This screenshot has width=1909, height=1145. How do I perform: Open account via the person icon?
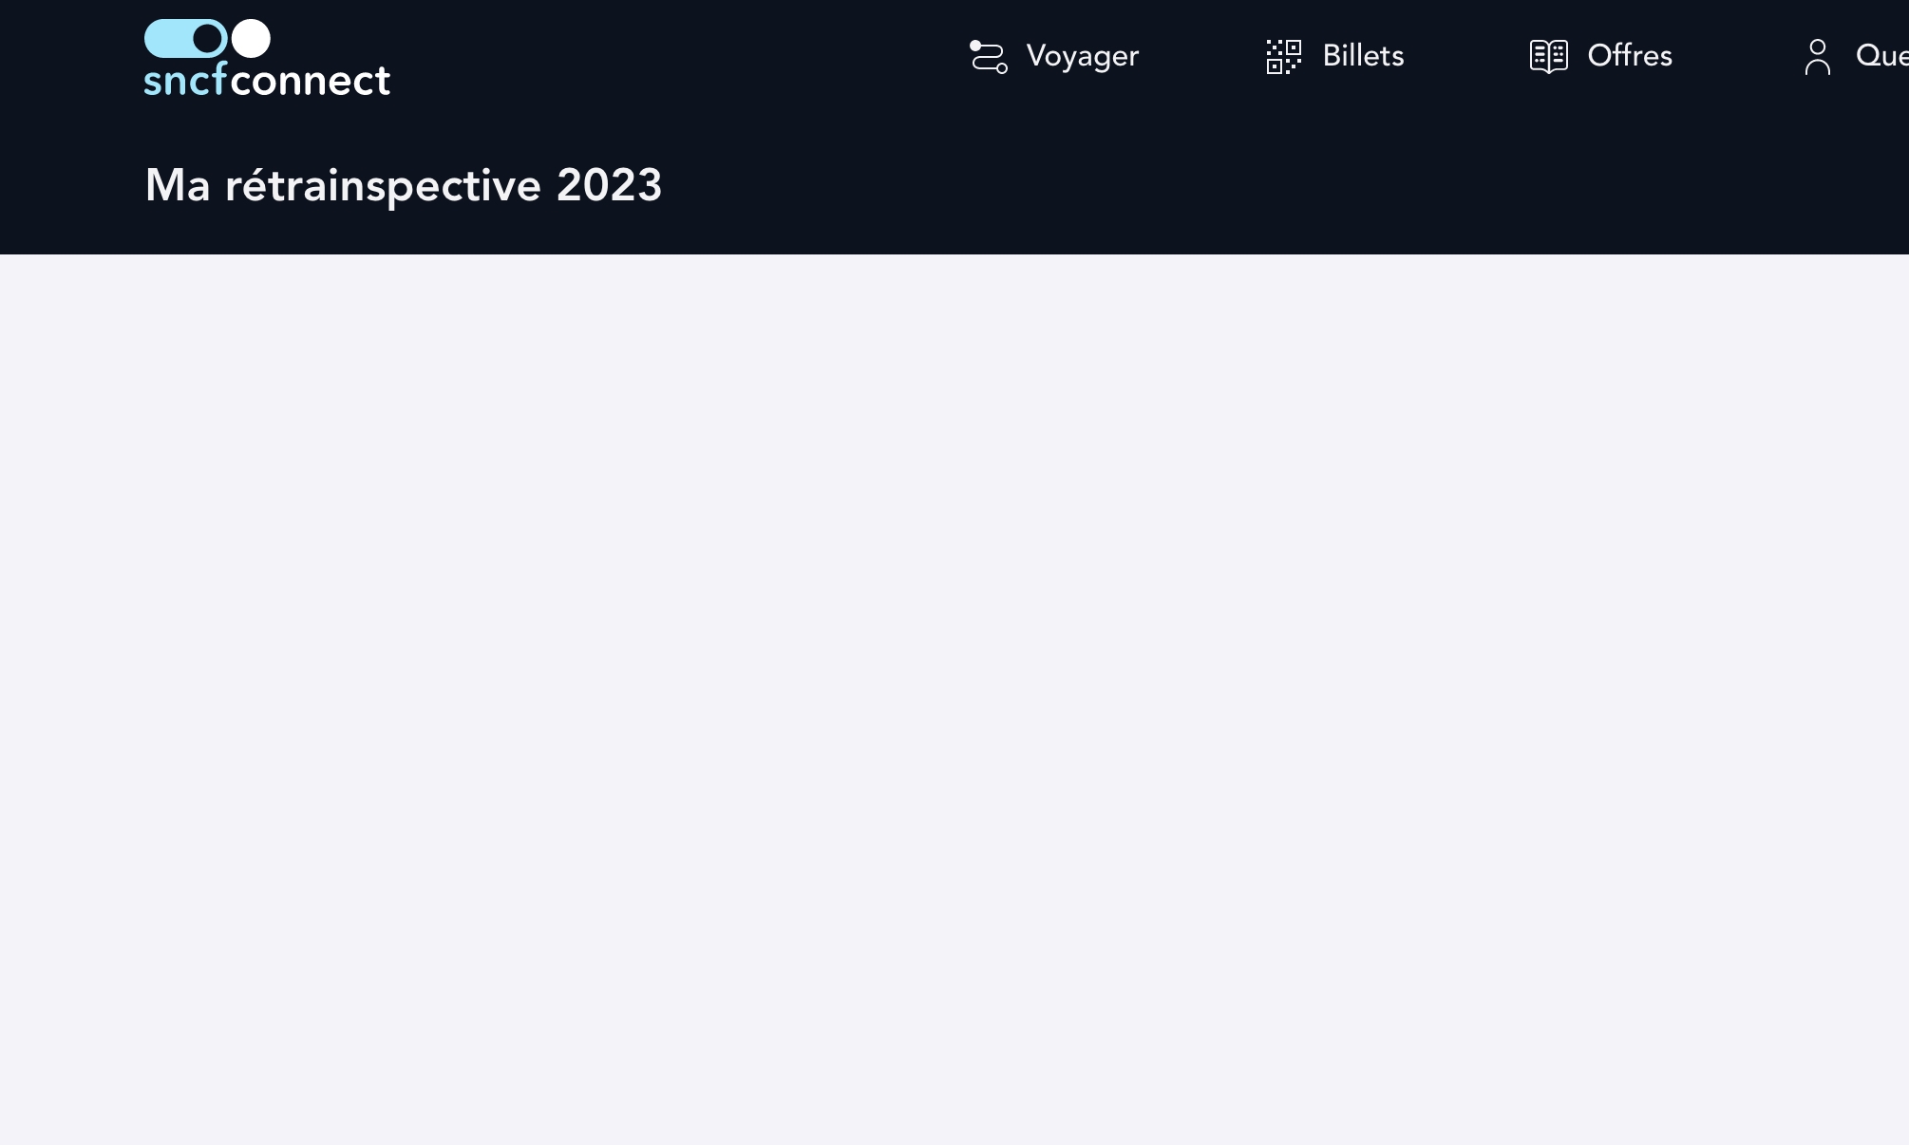pyautogui.click(x=1817, y=56)
